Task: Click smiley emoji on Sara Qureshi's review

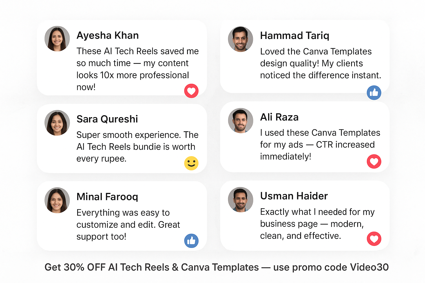Action: 191,163
